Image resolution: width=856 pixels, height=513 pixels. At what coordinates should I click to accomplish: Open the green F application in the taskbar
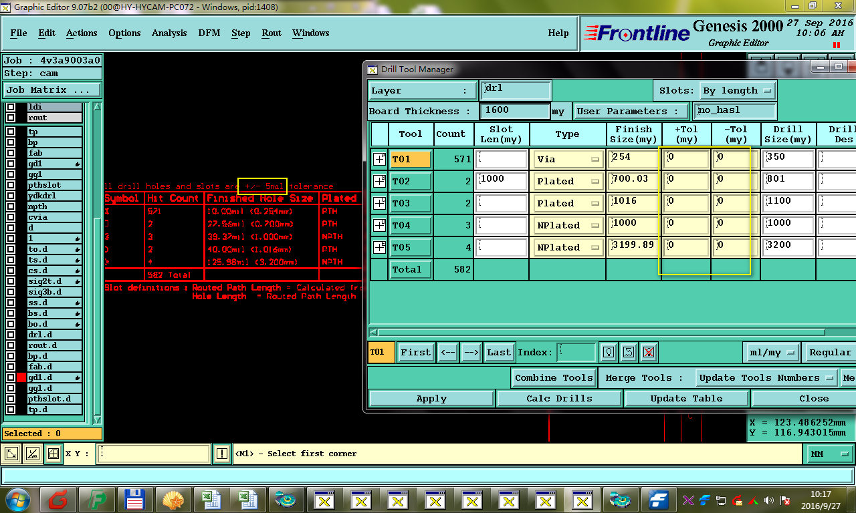97,500
